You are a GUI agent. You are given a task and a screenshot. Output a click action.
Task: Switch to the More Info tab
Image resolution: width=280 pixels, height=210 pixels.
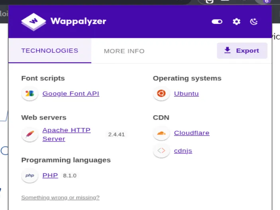(124, 51)
